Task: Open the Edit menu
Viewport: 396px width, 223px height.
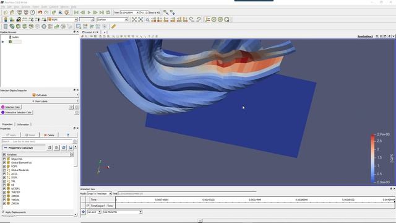Action: [x=9, y=7]
